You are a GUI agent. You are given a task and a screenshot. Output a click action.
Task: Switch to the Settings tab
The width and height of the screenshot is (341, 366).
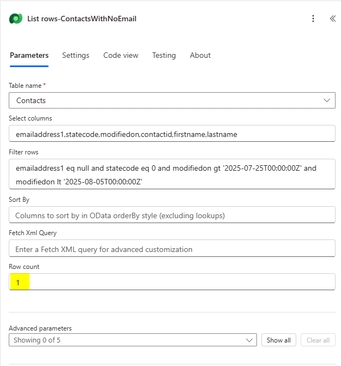tap(76, 55)
